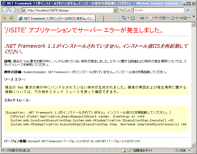The width and height of the screenshot is (197, 154).
Task: Select the .NET Framework 1.1 page tab
Action: point(56,19)
